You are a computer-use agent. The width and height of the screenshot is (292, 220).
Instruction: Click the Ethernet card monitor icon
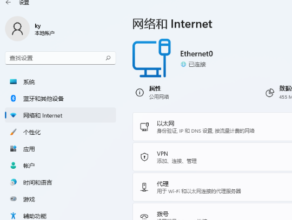click(144, 127)
